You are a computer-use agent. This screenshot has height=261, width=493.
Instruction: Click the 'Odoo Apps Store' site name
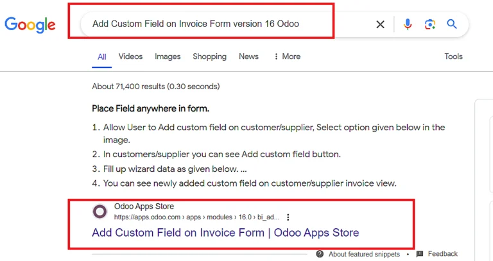pyautogui.click(x=144, y=206)
